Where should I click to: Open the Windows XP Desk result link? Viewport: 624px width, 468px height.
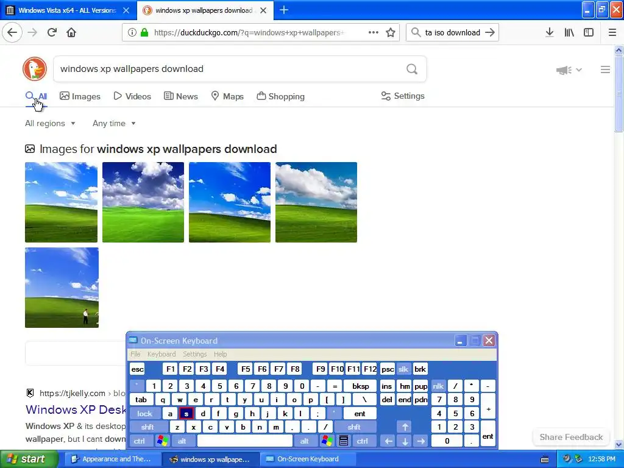tap(76, 409)
